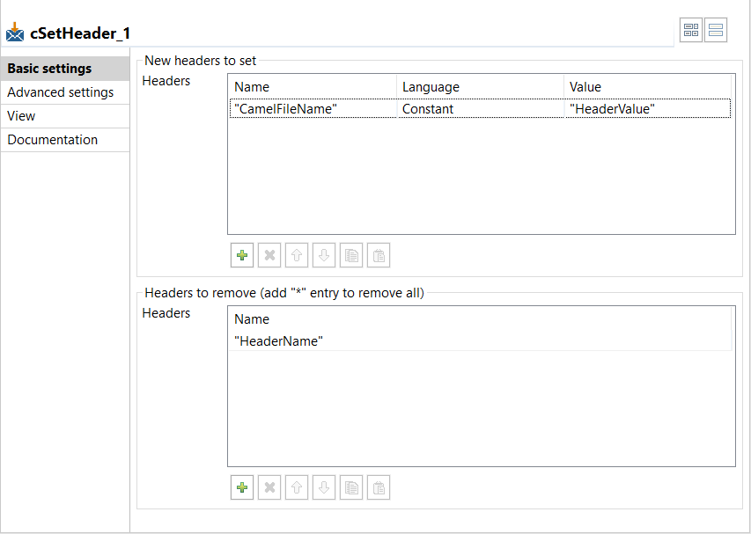Paste entry into Headers to remove table
The width and height of the screenshot is (751, 534).
[x=378, y=488]
